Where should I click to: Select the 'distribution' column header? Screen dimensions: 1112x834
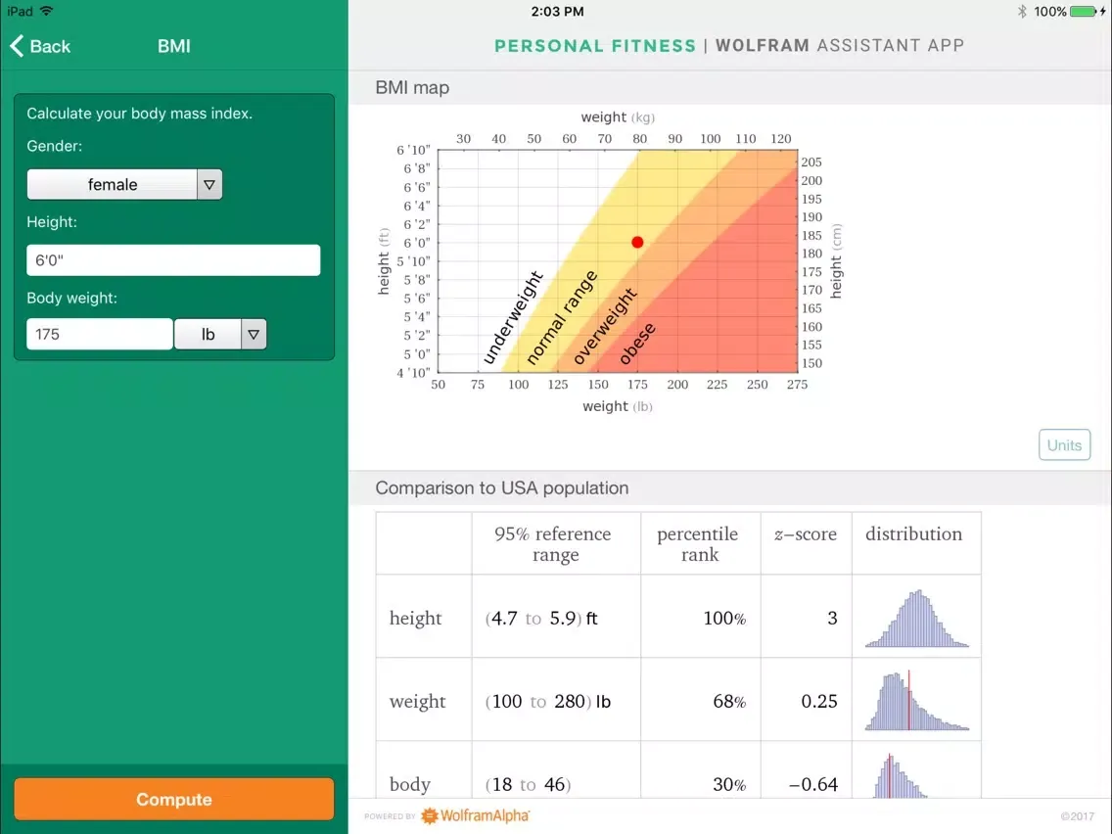(x=913, y=534)
